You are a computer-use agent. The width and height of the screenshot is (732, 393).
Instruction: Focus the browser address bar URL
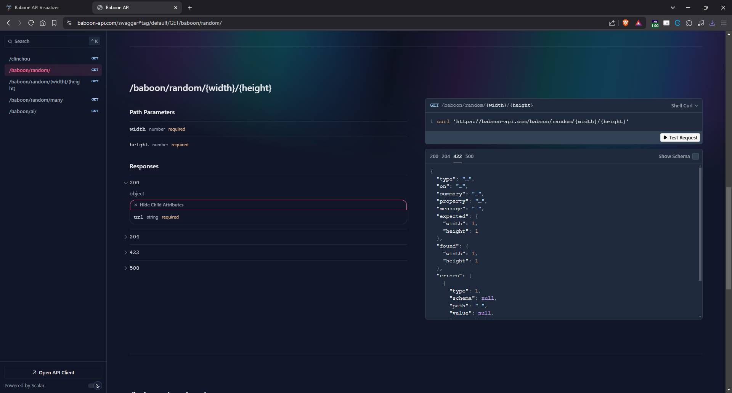click(x=149, y=23)
